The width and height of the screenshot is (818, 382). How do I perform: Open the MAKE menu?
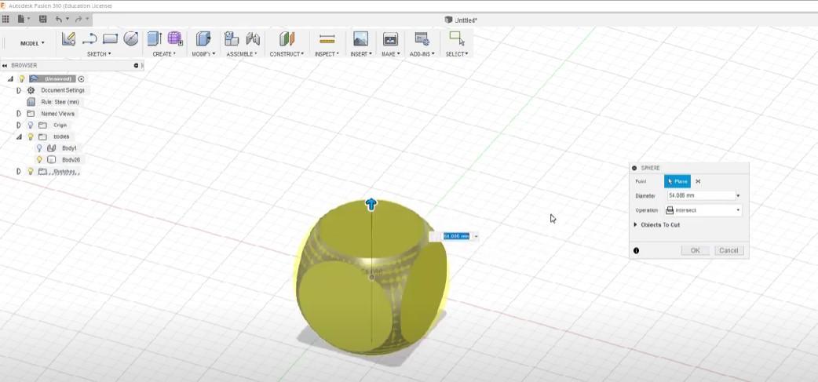[x=391, y=54]
